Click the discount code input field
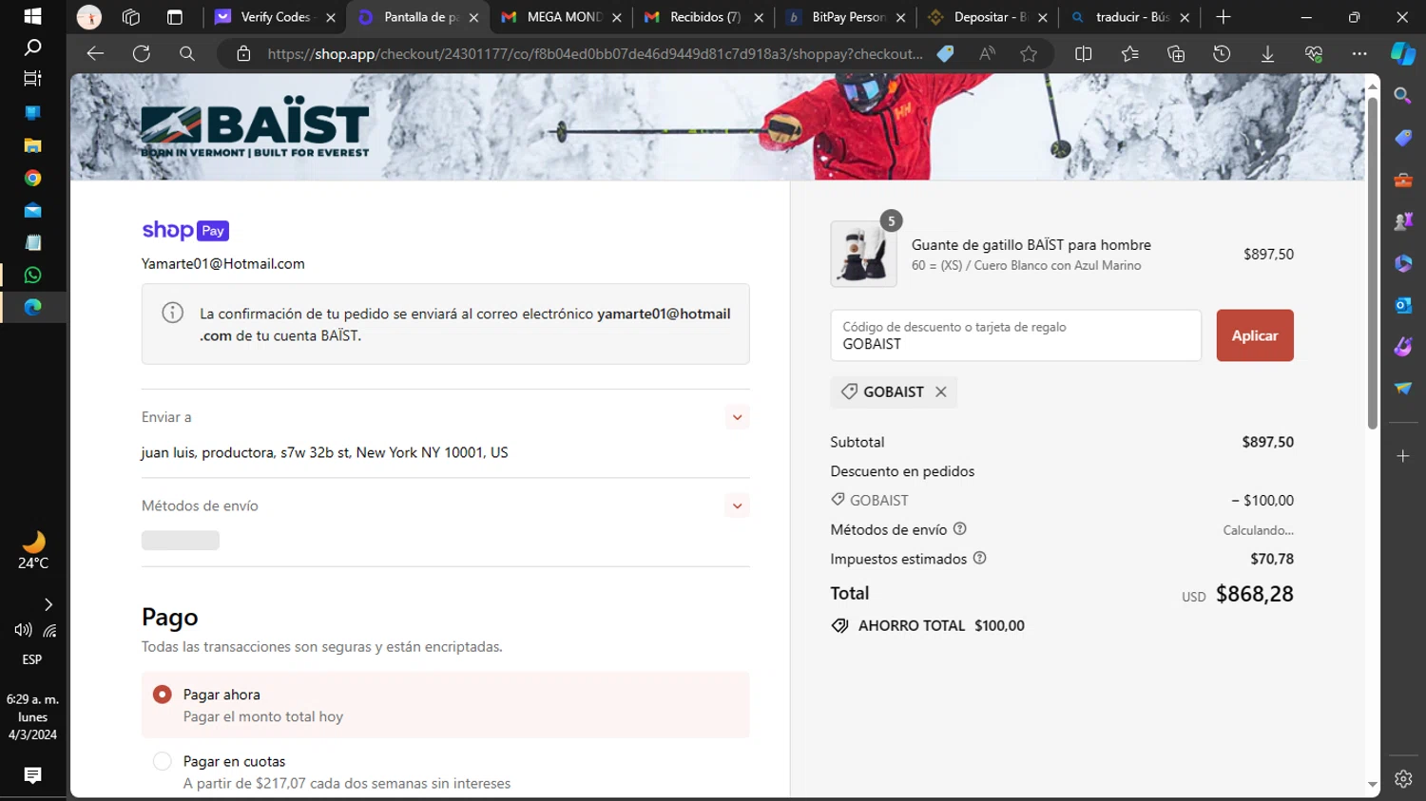This screenshot has width=1426, height=801. coord(1016,335)
